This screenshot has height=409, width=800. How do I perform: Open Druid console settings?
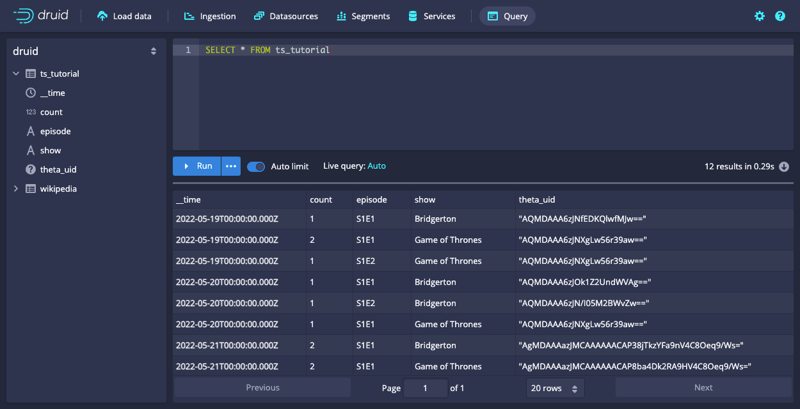click(x=759, y=16)
